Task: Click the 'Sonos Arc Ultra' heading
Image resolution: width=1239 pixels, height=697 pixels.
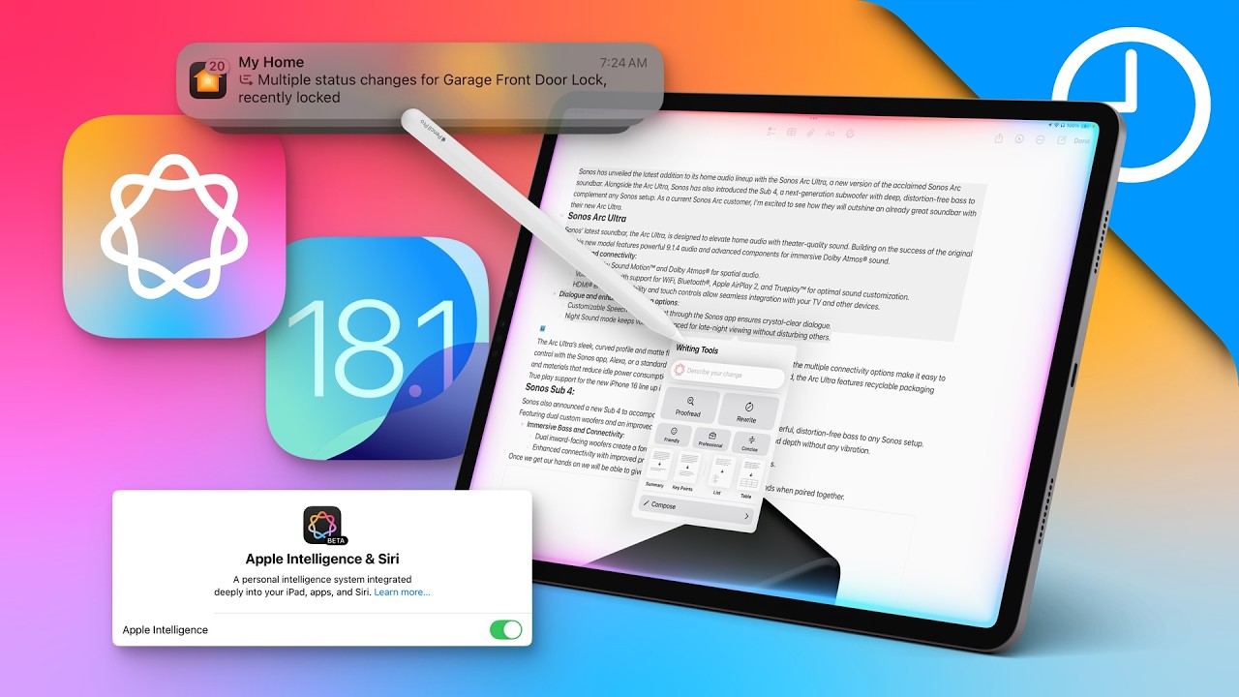Action: [596, 218]
